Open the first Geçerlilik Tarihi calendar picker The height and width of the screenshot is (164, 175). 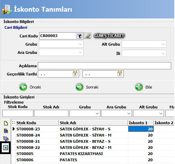(75, 74)
